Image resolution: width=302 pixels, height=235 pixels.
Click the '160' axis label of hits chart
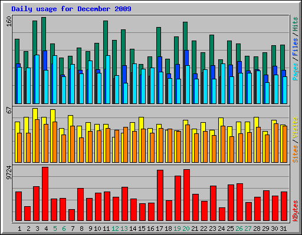[9, 22]
